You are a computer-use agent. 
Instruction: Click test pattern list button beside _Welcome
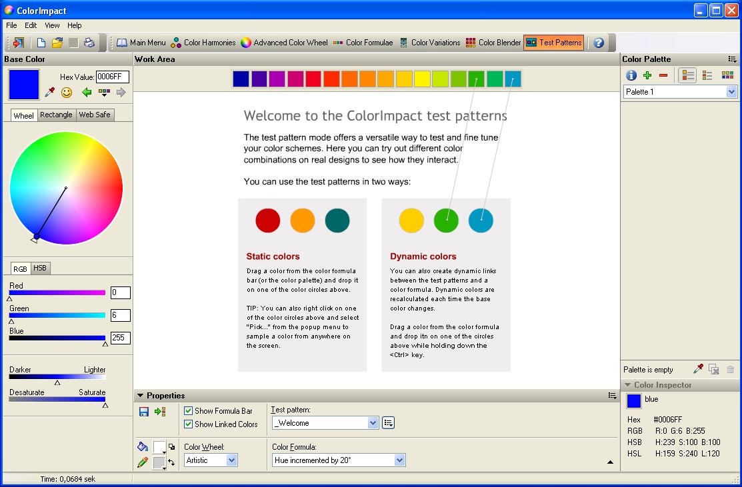click(388, 422)
